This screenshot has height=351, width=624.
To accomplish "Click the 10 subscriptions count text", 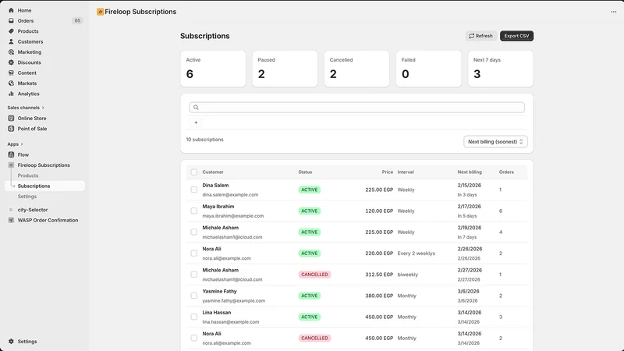I will pyautogui.click(x=205, y=140).
